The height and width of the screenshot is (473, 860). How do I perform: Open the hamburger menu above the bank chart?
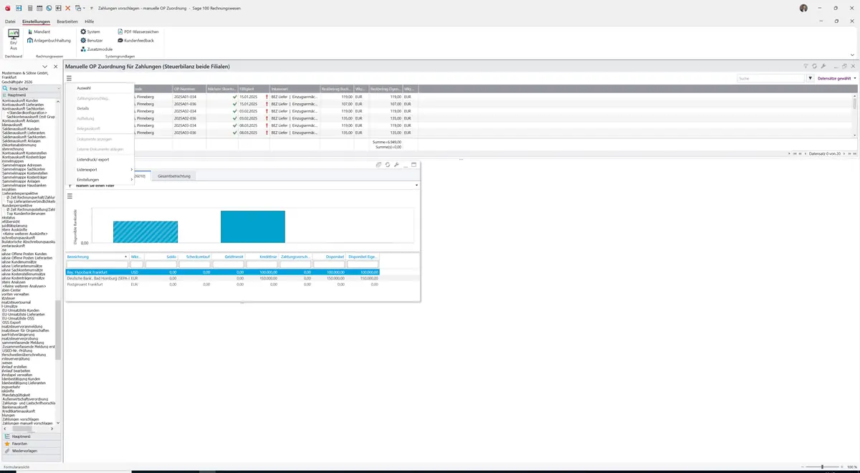coord(70,196)
